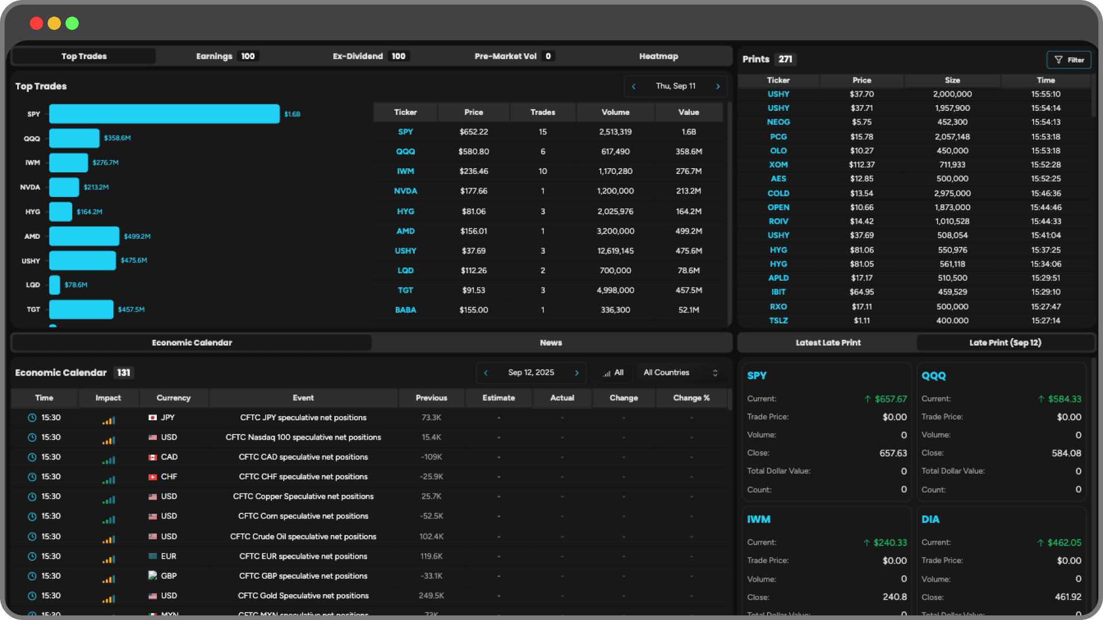This screenshot has width=1103, height=620.
Task: Click the clock icon in the CAD row
Action: point(32,458)
